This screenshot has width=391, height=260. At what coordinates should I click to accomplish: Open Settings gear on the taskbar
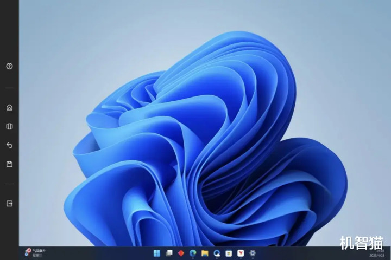(253, 253)
